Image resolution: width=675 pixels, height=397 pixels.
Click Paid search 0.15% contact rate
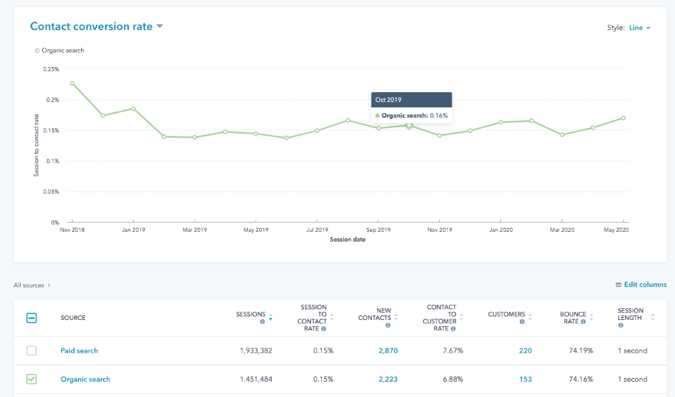click(323, 350)
